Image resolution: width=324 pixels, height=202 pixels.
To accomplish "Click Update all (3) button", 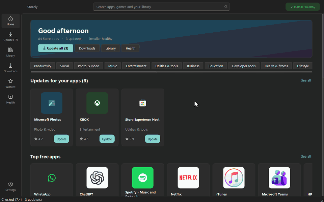I will [x=56, y=48].
